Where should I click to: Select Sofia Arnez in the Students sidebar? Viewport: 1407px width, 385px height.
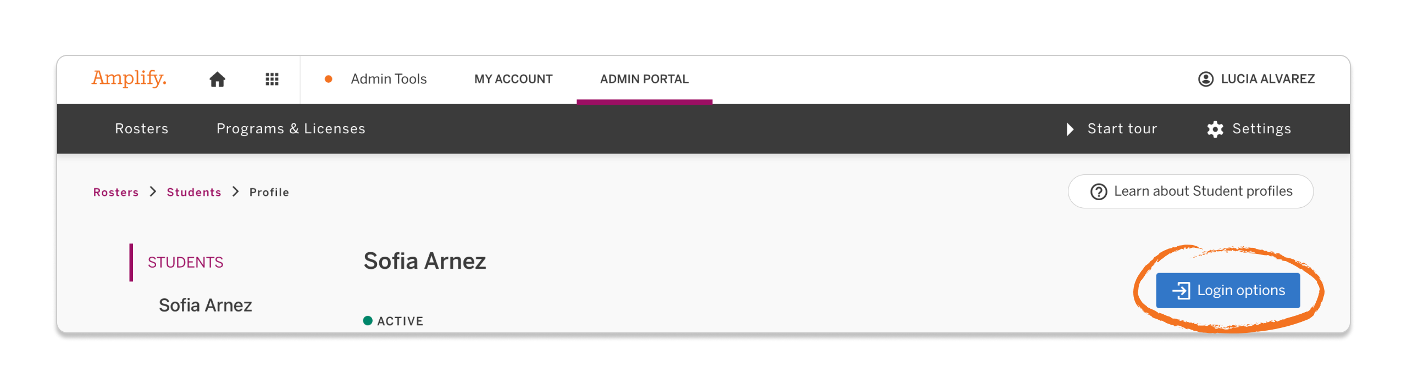205,305
